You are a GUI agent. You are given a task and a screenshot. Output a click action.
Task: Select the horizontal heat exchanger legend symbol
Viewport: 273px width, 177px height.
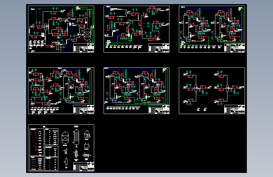click(x=87, y=155)
